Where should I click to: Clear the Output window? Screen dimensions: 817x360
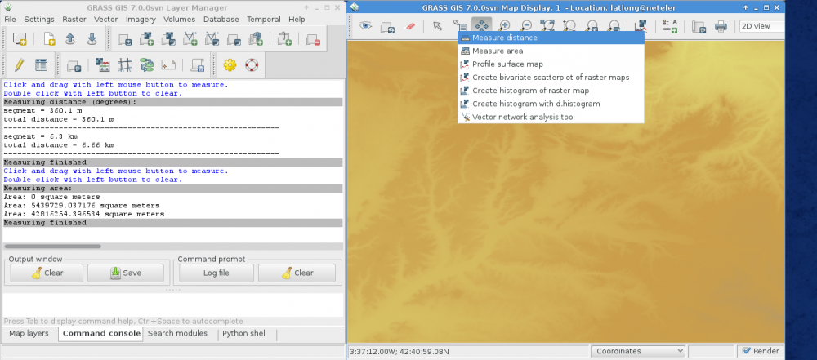pos(47,273)
